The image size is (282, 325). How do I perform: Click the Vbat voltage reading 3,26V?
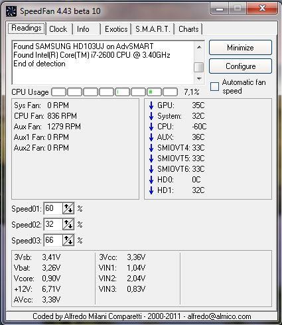coord(51,268)
